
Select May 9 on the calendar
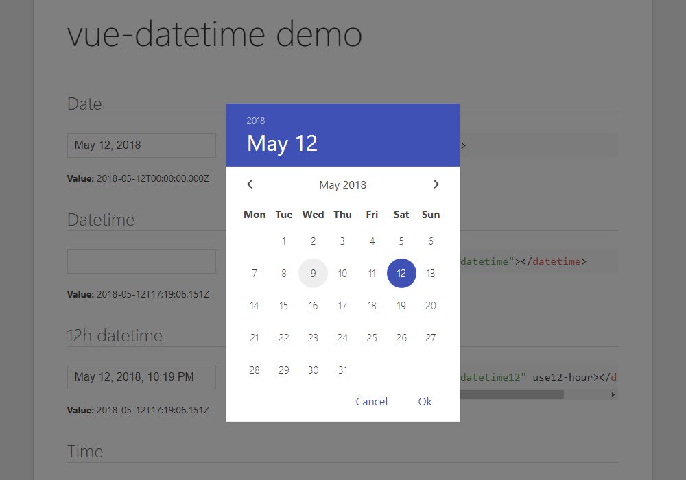pos(313,273)
